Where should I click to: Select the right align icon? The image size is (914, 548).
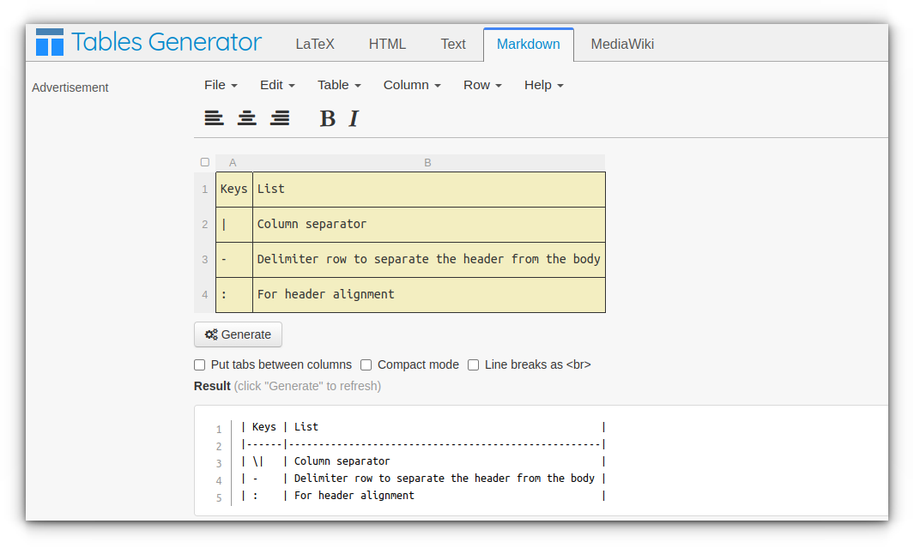[x=280, y=117]
